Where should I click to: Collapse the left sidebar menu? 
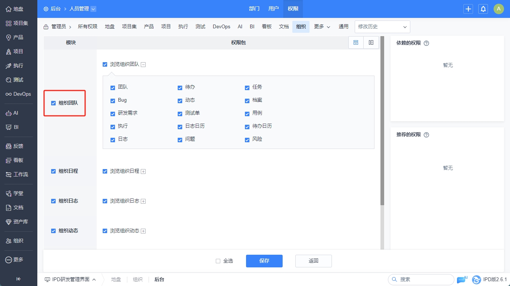click(18, 279)
